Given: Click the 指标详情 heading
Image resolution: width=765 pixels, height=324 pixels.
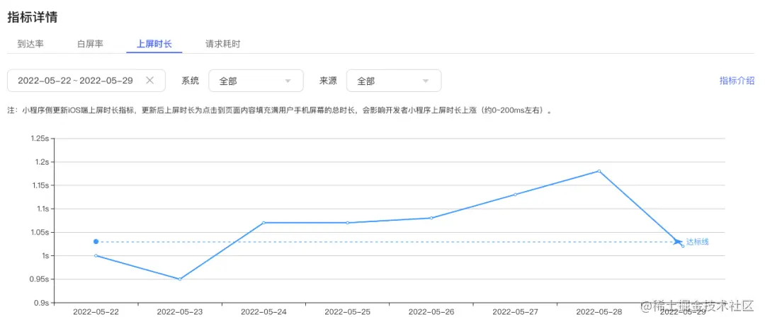Looking at the screenshot, I should [x=33, y=17].
